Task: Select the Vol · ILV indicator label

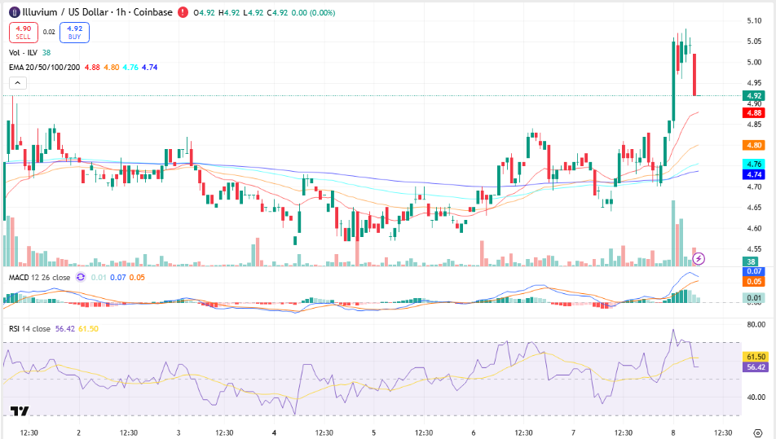Action: 23,52
